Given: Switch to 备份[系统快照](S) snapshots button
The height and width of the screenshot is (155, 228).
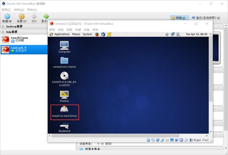Looking at the screenshot, I should point(206,18).
